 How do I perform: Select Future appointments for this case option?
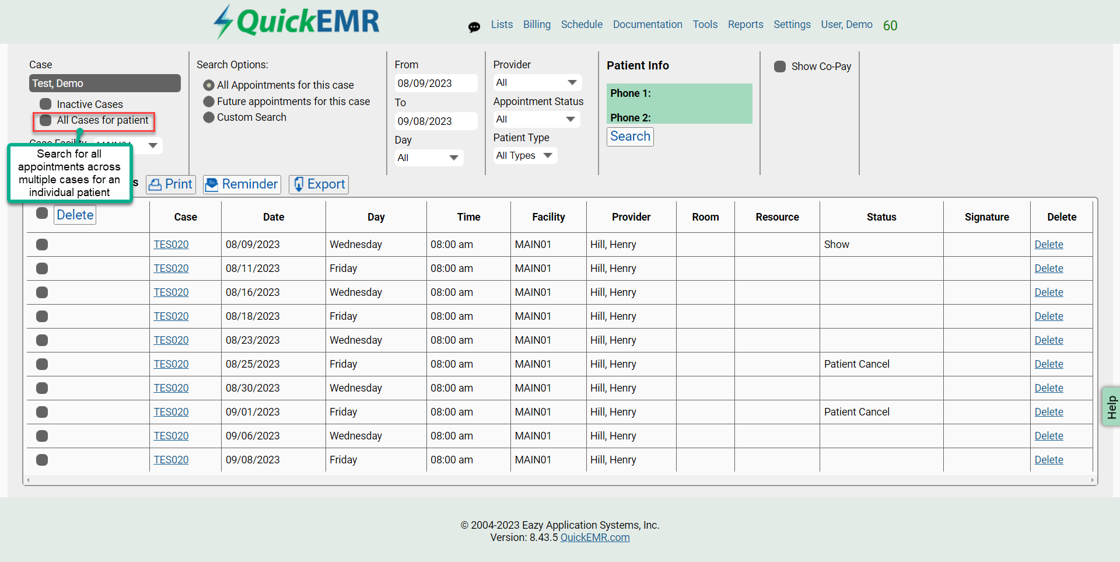coord(209,102)
